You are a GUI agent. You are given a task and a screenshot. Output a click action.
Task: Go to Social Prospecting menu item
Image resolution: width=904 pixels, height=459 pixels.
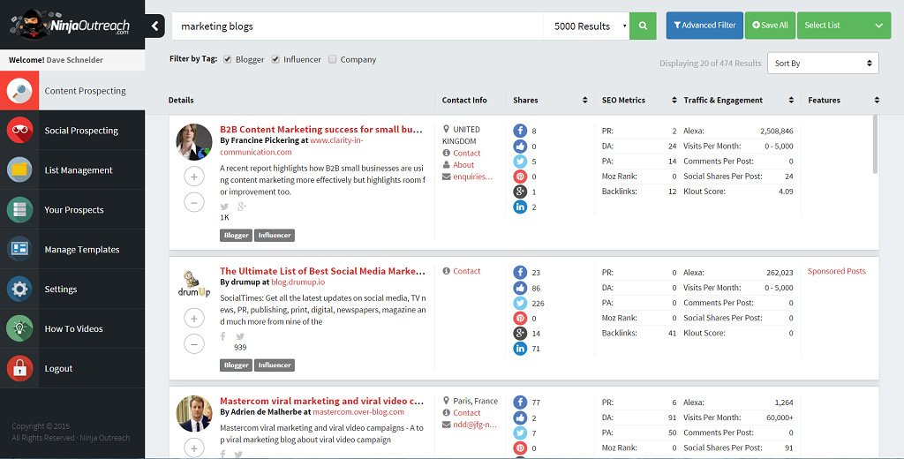tap(81, 131)
